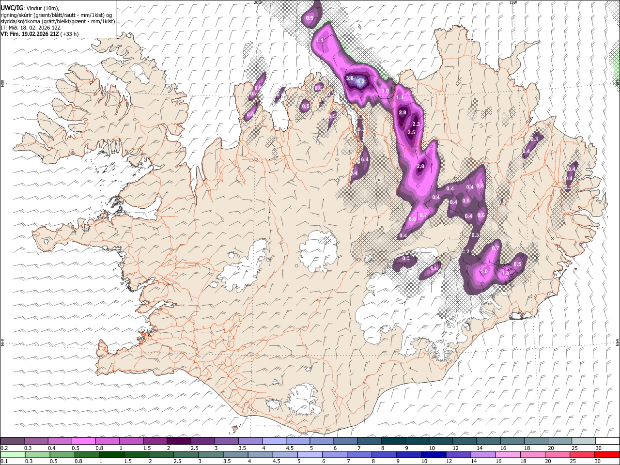This screenshot has height=465, width=620.
Task: Select the rigning/skúrir legend description line
Action: (x=57, y=15)
